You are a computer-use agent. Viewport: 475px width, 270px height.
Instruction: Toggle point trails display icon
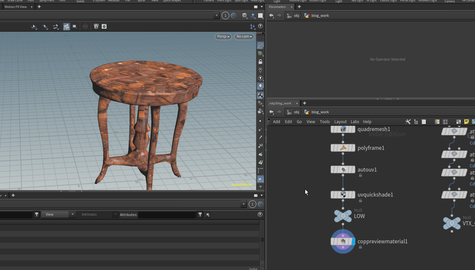260,138
